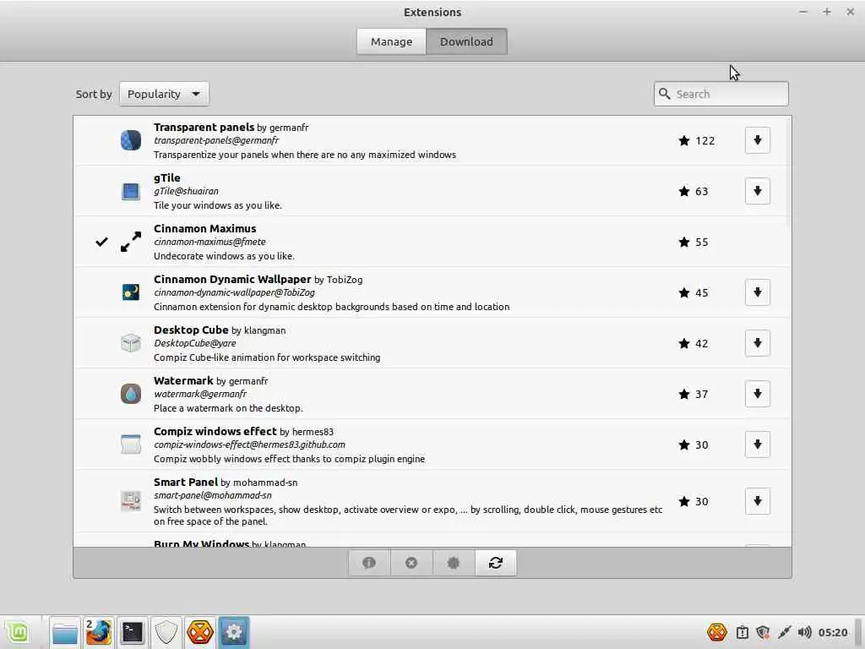Image resolution: width=865 pixels, height=649 pixels.
Task: Click the "Smart Panel" title text
Action: tap(186, 482)
